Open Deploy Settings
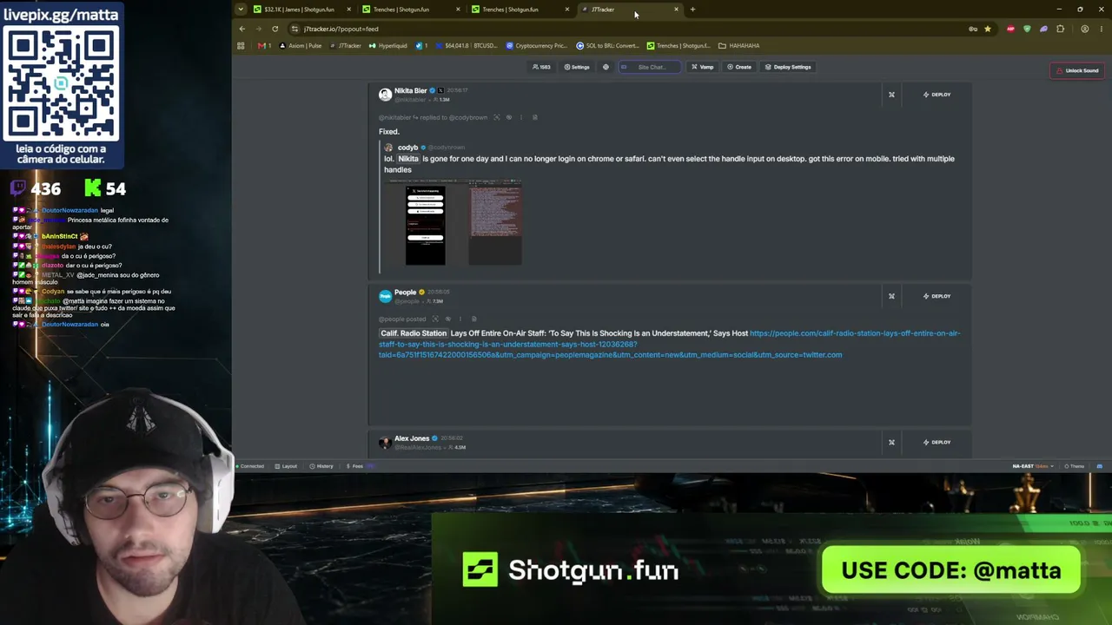 788,67
